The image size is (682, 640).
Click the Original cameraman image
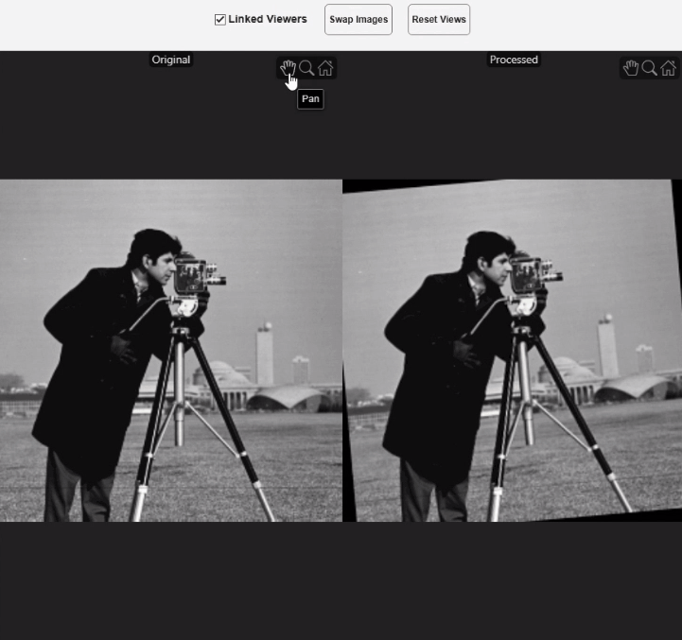171,351
